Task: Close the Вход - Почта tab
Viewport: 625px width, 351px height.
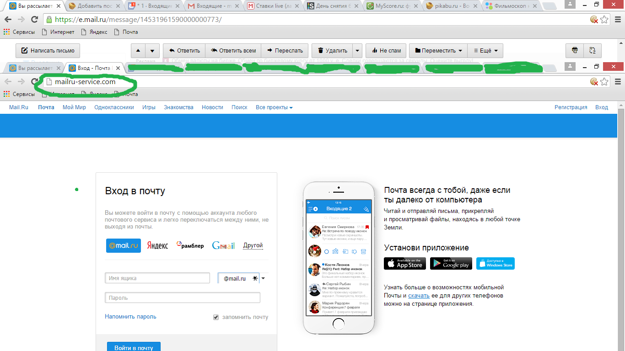Action: pos(118,68)
